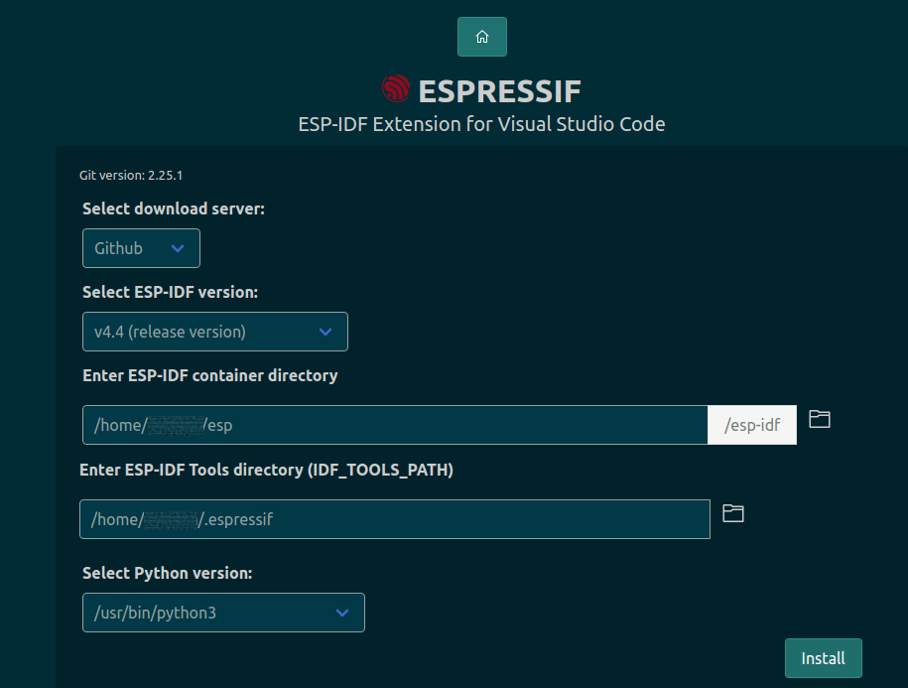The width and height of the screenshot is (908, 688).
Task: Click the ESP-IDF Extension for Visual Studio Code title
Action: (482, 124)
